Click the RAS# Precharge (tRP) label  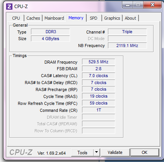point(56,89)
